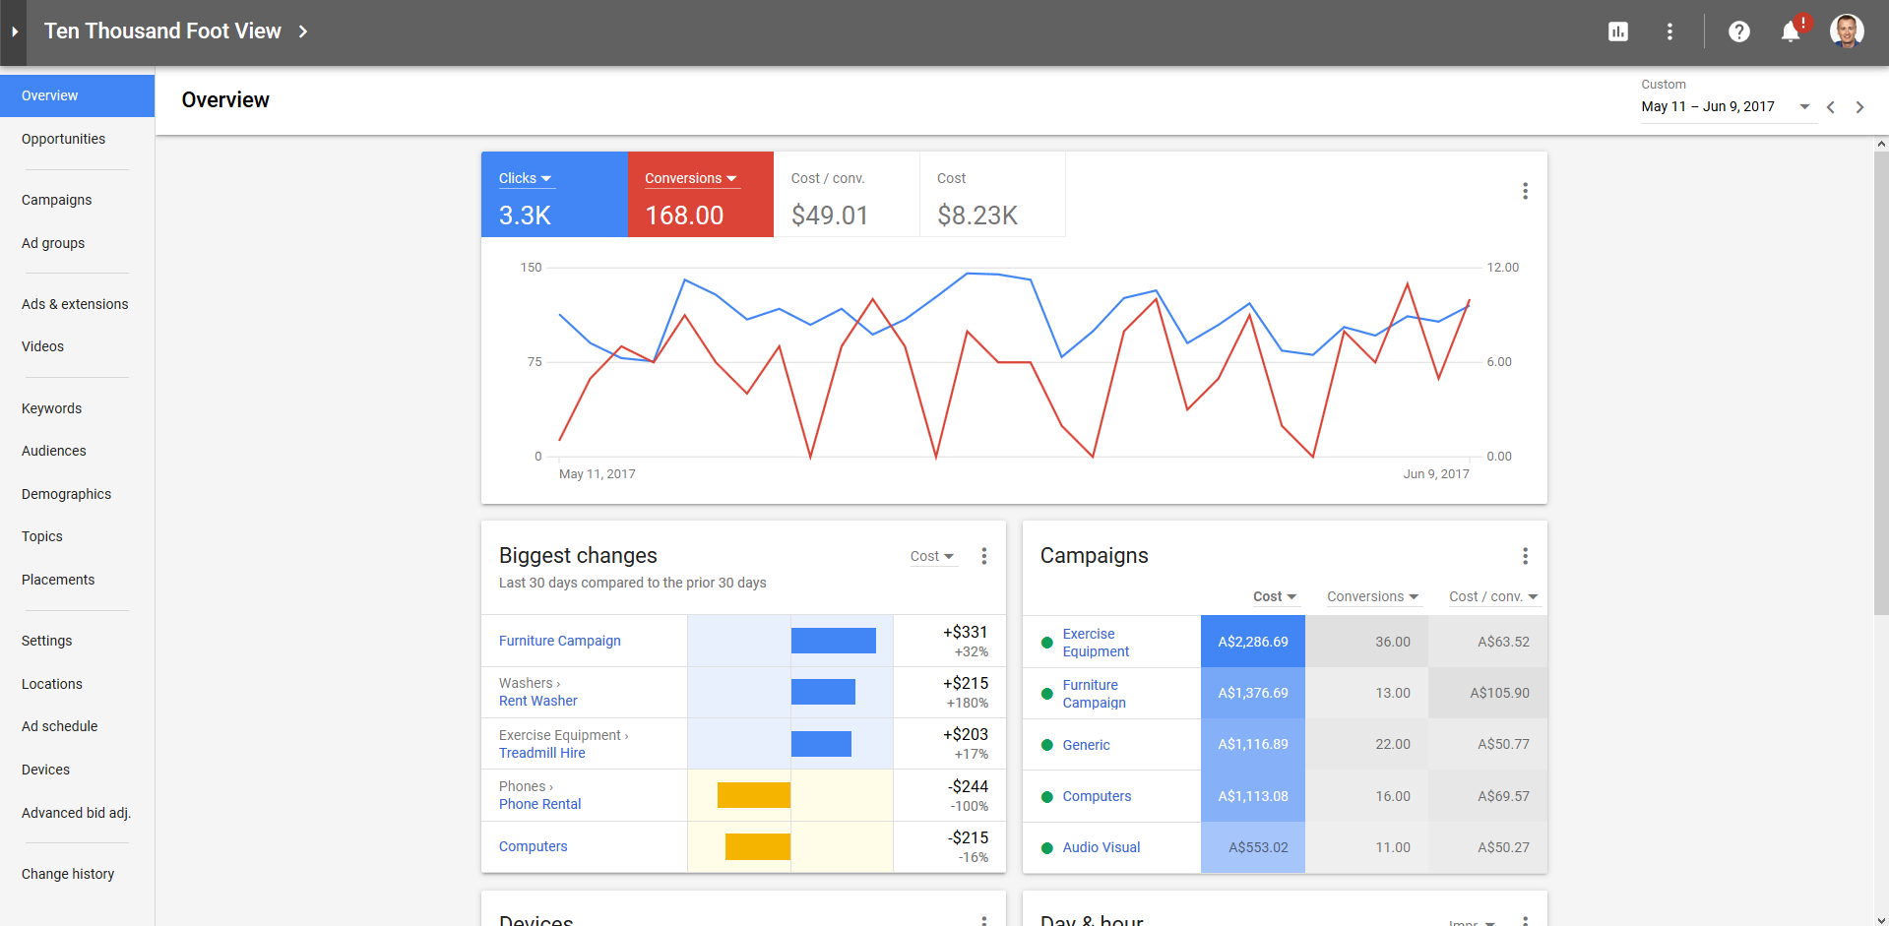Open the Furniture Campaign link
The width and height of the screenshot is (1889, 926).
pos(559,641)
